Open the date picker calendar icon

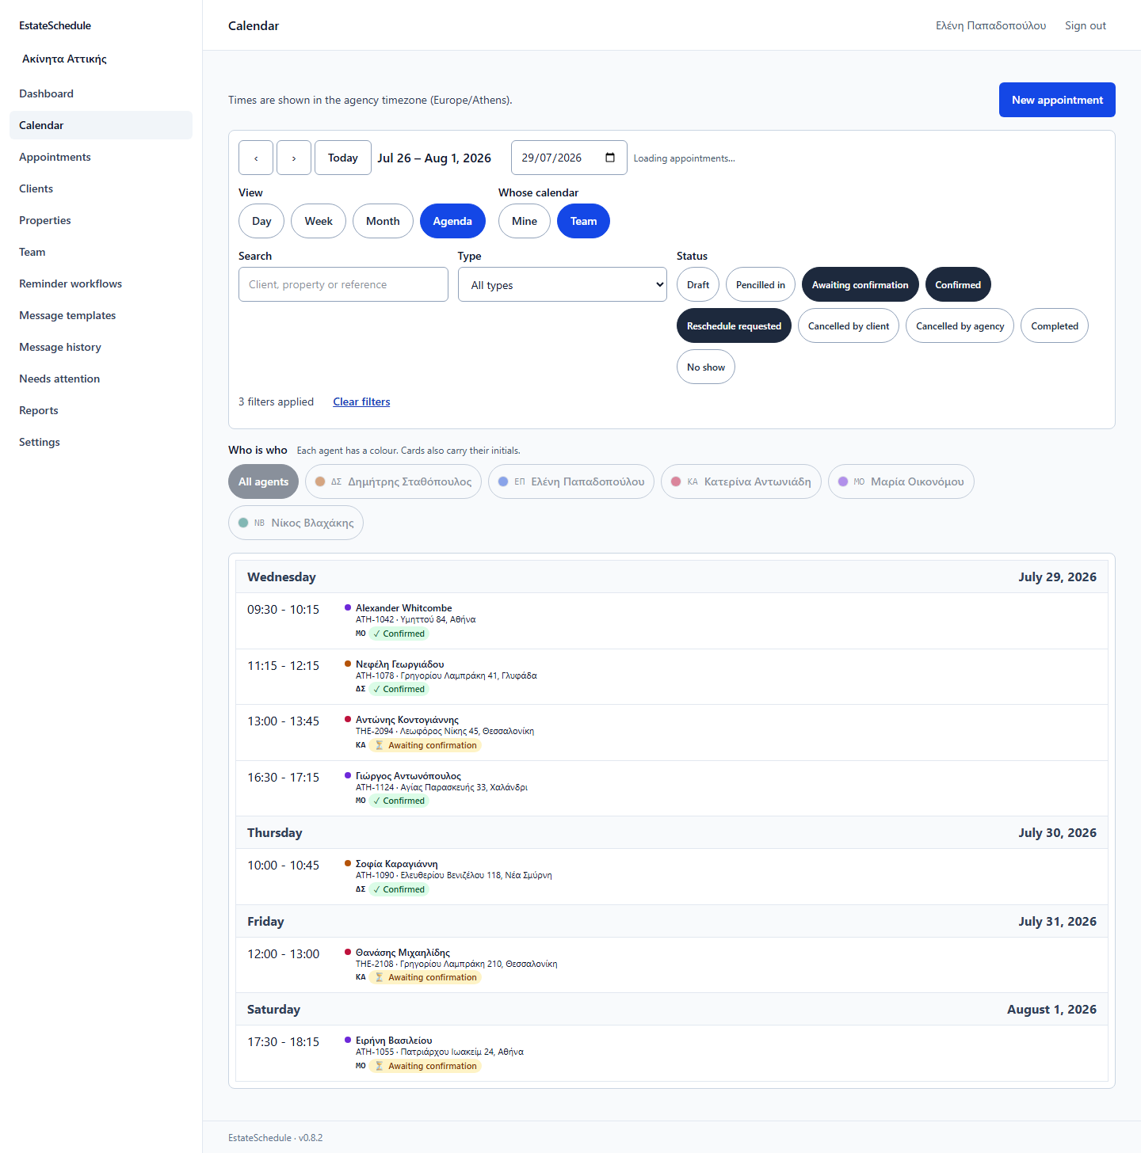610,158
